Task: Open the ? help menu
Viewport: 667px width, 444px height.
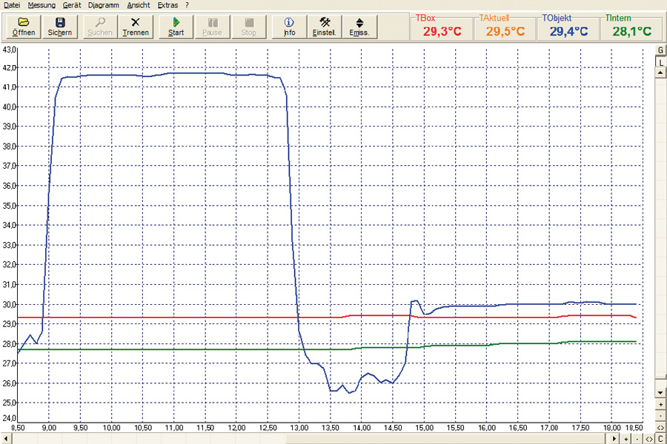Action: (188, 4)
